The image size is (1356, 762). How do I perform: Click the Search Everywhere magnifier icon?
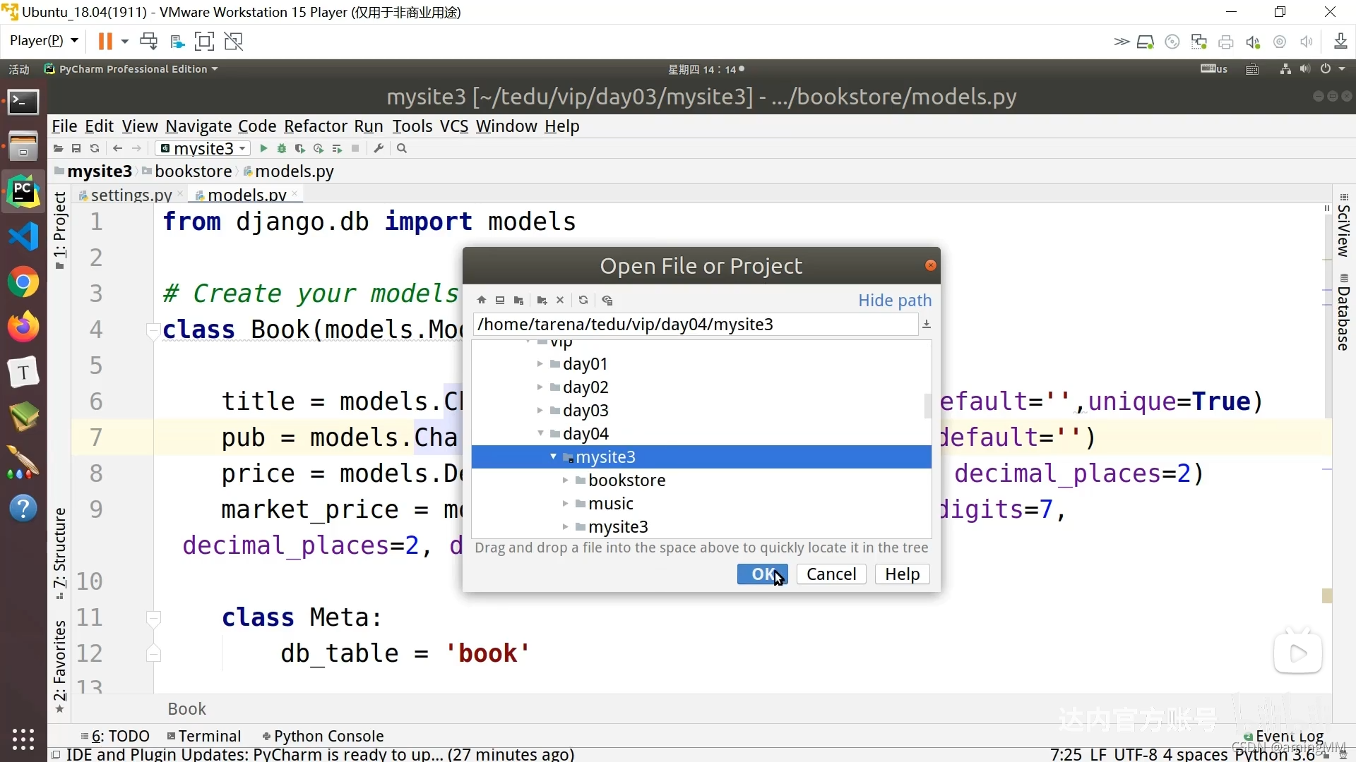[402, 149]
